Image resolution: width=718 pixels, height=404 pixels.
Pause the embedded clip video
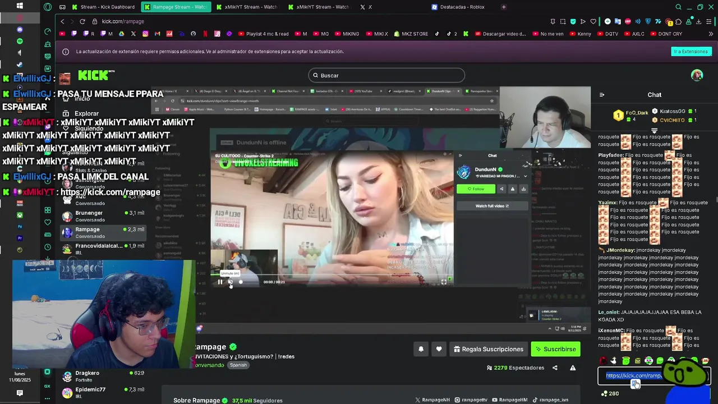click(220, 282)
